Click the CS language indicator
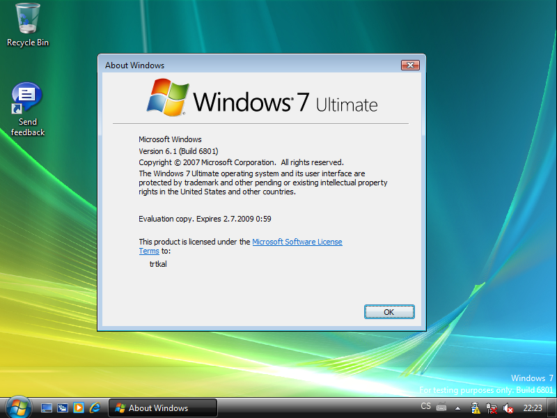This screenshot has height=418, width=557. point(425,406)
